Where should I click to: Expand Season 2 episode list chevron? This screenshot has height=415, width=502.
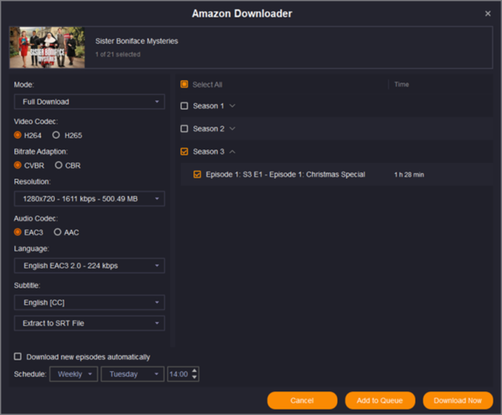point(232,129)
